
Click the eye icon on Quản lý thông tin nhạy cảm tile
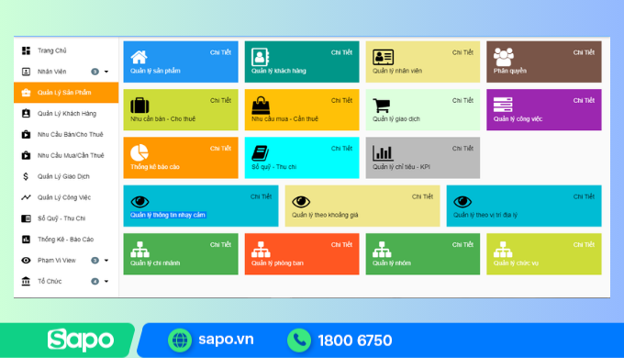(x=139, y=202)
